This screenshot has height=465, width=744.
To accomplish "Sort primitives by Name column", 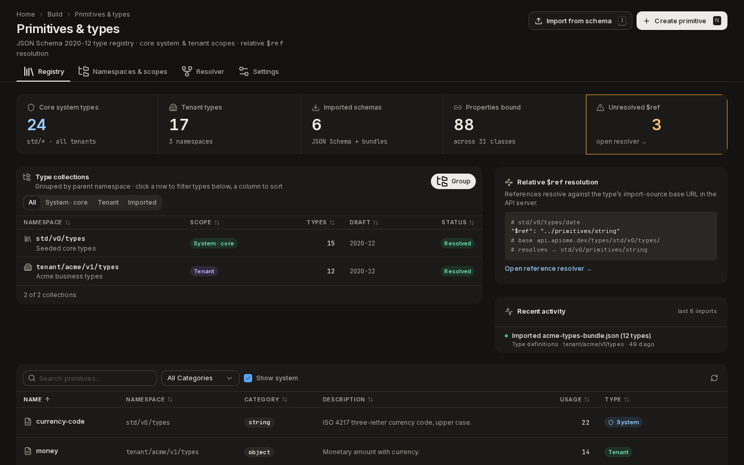I will [x=37, y=399].
